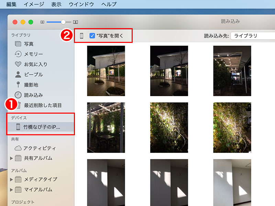Open the ウインドウ menu

click(x=81, y=4)
